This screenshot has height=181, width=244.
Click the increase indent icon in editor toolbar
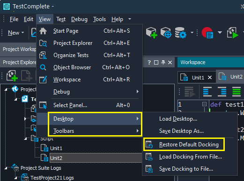pyautogui.click(x=222, y=92)
